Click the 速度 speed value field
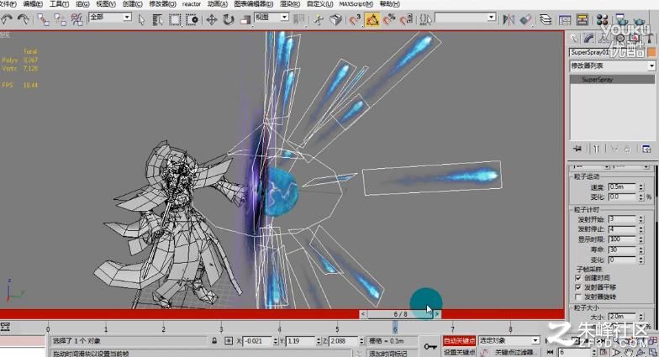The width and height of the screenshot is (659, 357). (x=622, y=186)
